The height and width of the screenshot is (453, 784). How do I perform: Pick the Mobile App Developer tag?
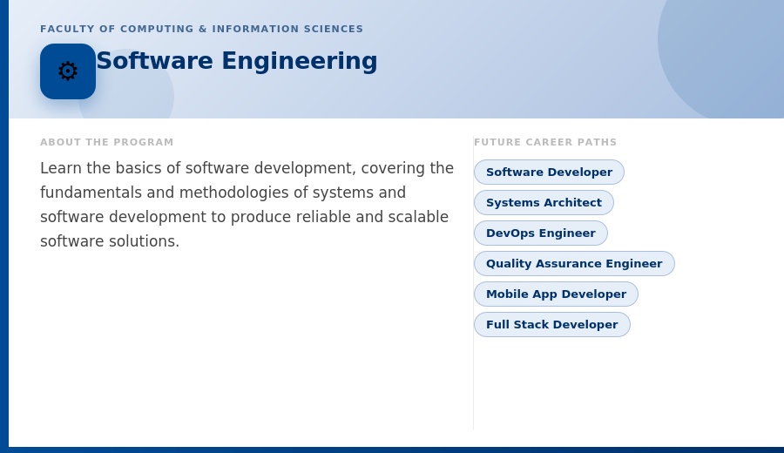click(x=556, y=294)
